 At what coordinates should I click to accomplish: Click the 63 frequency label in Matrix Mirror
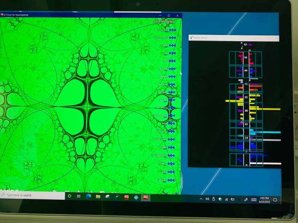coord(245,45)
